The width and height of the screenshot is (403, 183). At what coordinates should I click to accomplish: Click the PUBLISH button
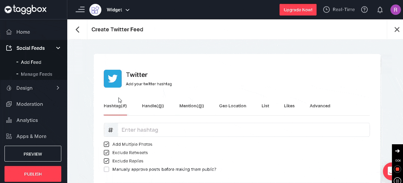(33, 174)
